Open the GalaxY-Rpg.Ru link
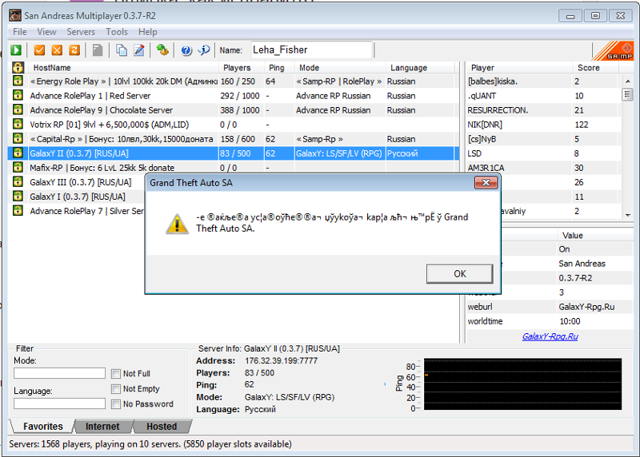The width and height of the screenshot is (640, 457). [x=550, y=336]
